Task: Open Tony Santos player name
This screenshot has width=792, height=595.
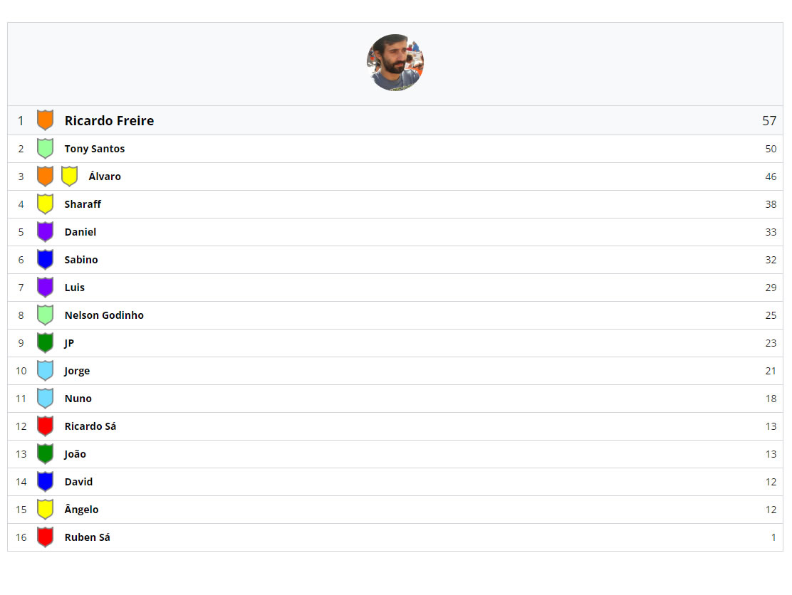Action: [x=94, y=149]
